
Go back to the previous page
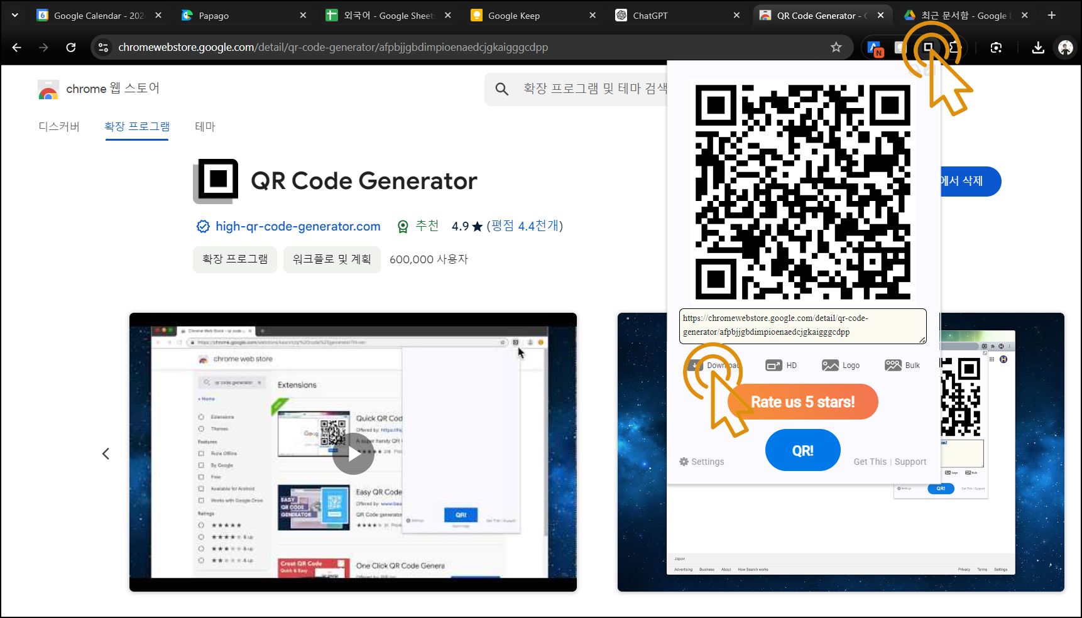[x=17, y=47]
